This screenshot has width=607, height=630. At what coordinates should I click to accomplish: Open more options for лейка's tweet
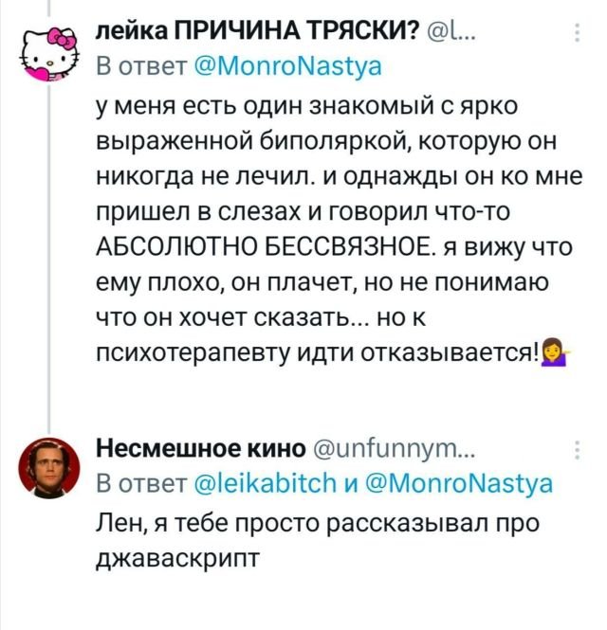[578, 37]
